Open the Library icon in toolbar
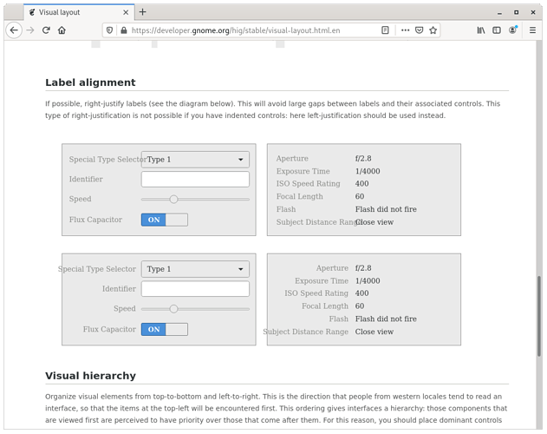This screenshot has width=547, height=434. coord(481,30)
